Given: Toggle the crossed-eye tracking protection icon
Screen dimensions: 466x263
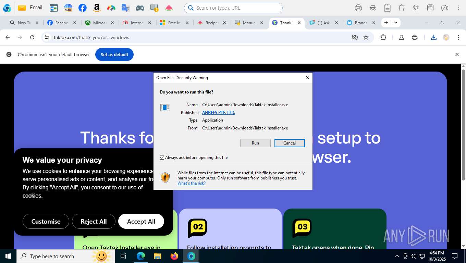Looking at the screenshot, I should point(355,37).
